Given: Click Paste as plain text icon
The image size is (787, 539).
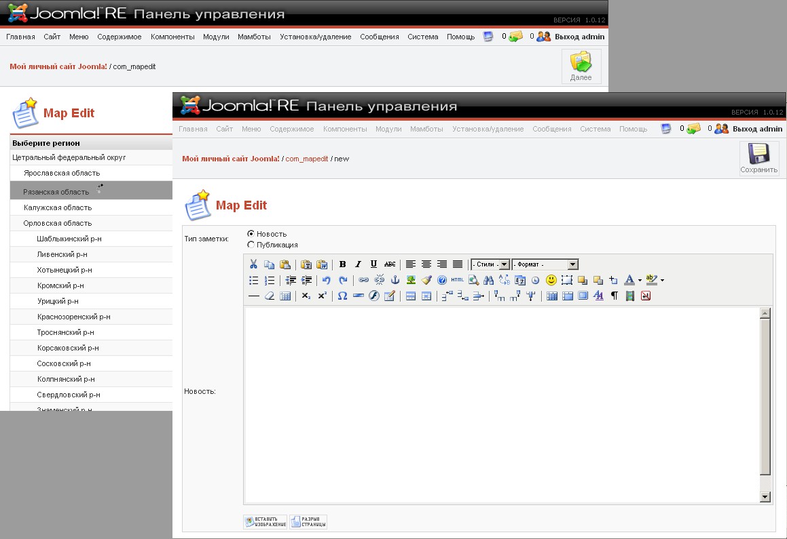Looking at the screenshot, I should point(306,264).
